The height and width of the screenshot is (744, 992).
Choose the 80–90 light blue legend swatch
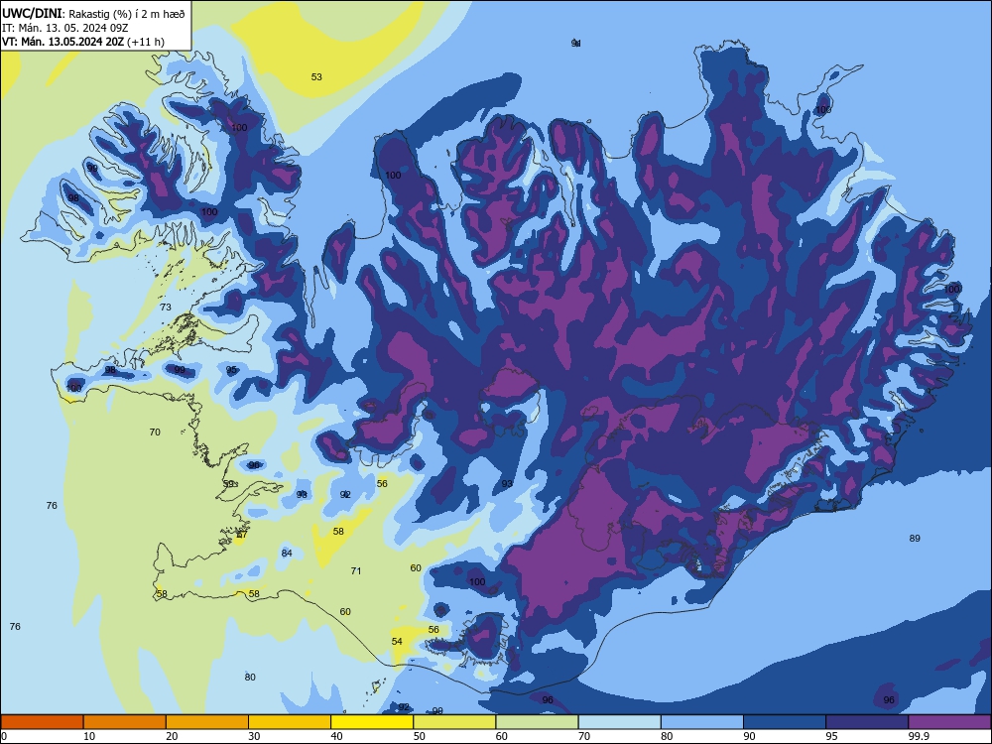tap(702, 722)
